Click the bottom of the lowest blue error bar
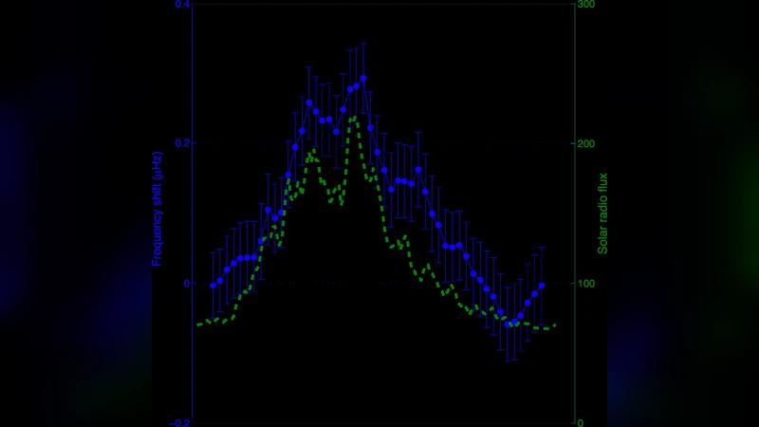 [509, 362]
